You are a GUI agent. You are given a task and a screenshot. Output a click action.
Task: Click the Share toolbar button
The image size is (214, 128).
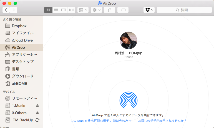pos(110,10)
